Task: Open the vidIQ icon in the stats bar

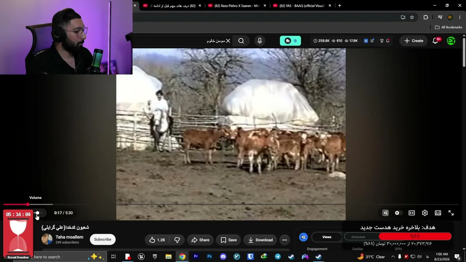Action: tap(366, 41)
